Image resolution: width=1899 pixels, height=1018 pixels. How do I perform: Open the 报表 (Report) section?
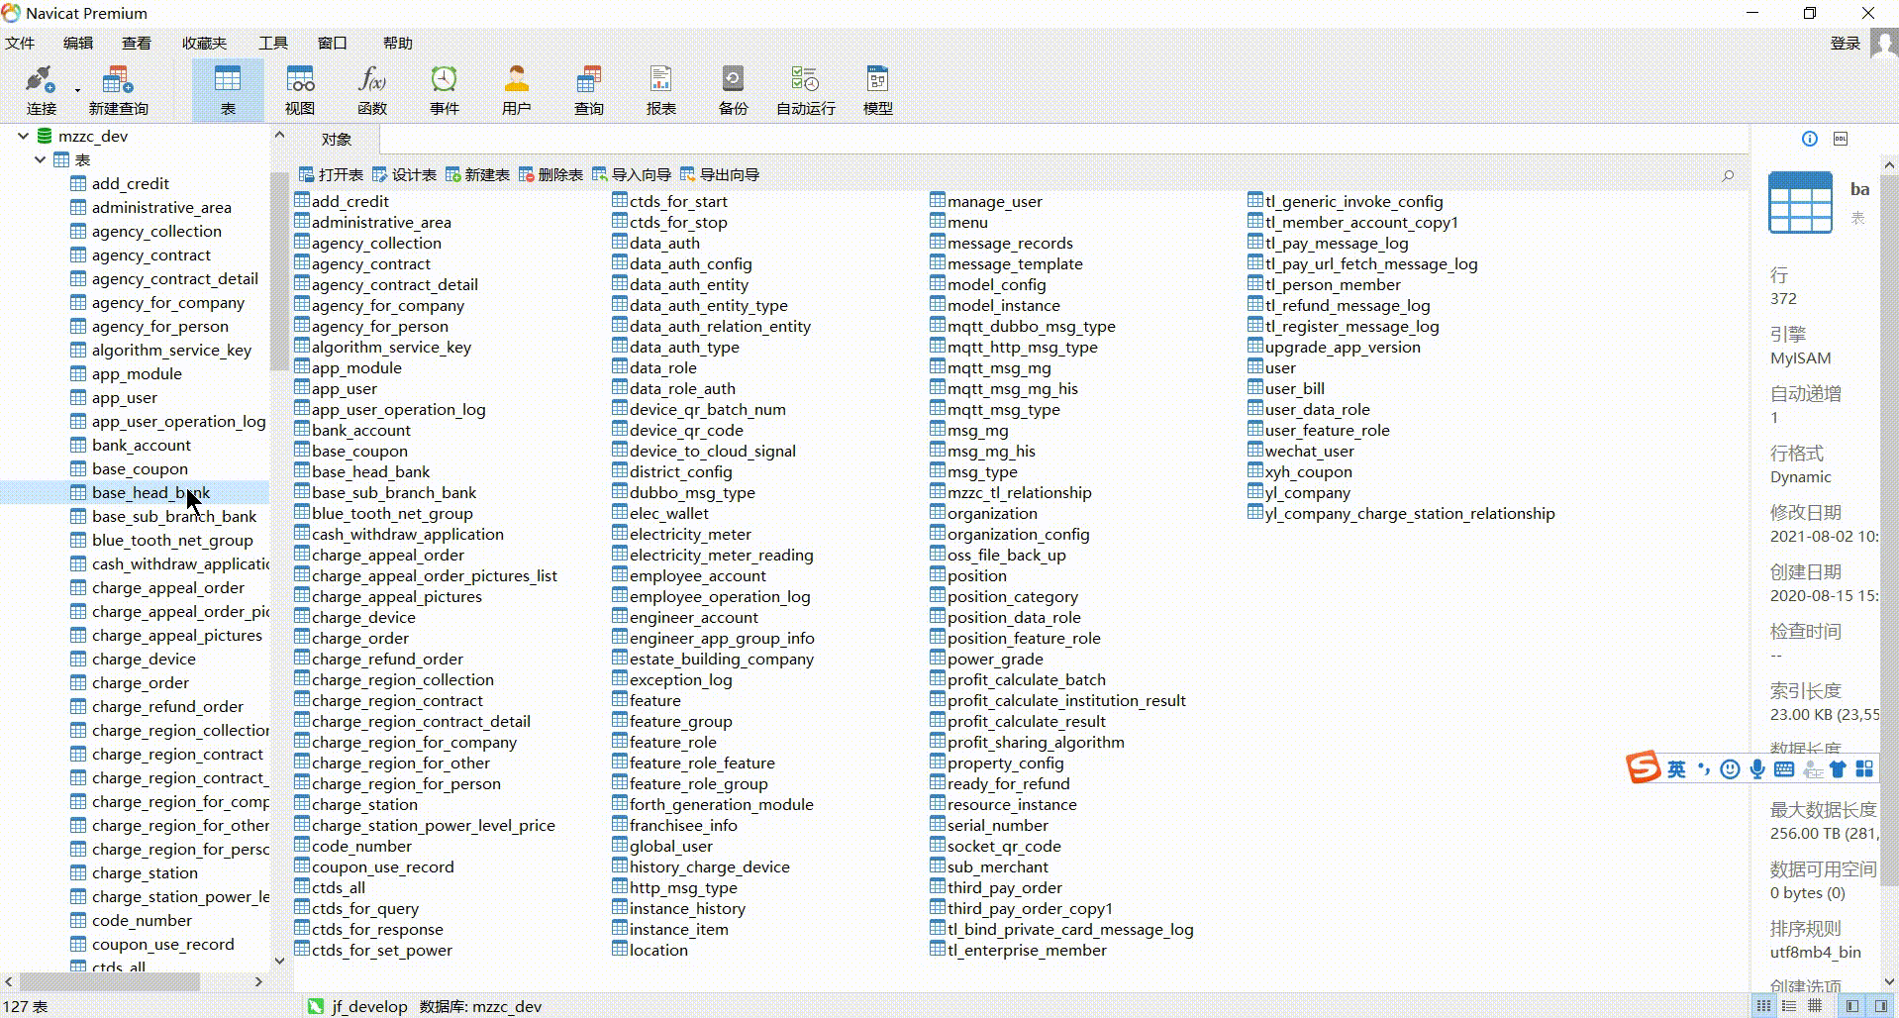point(661,89)
